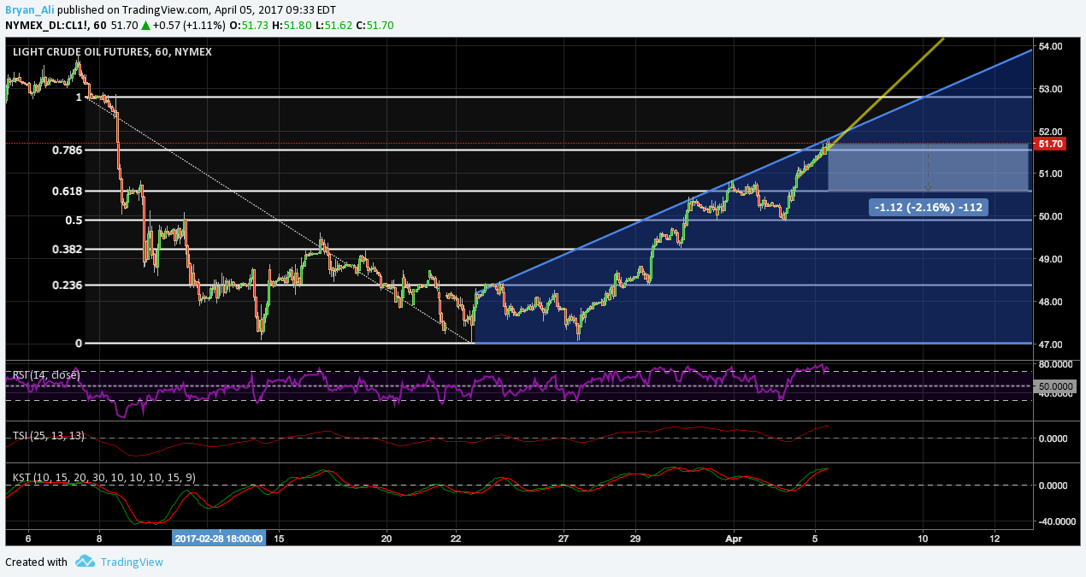This screenshot has height=577, width=1086.
Task: Click the Apr date label on time axis
Action: [735, 539]
